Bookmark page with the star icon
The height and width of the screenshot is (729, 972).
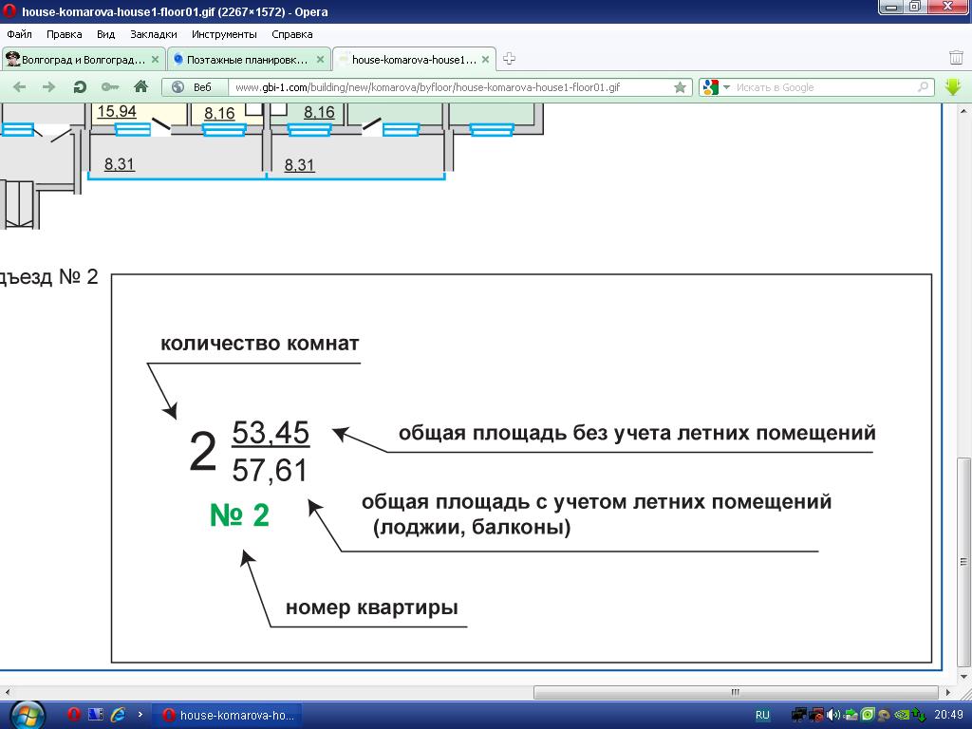coord(680,87)
